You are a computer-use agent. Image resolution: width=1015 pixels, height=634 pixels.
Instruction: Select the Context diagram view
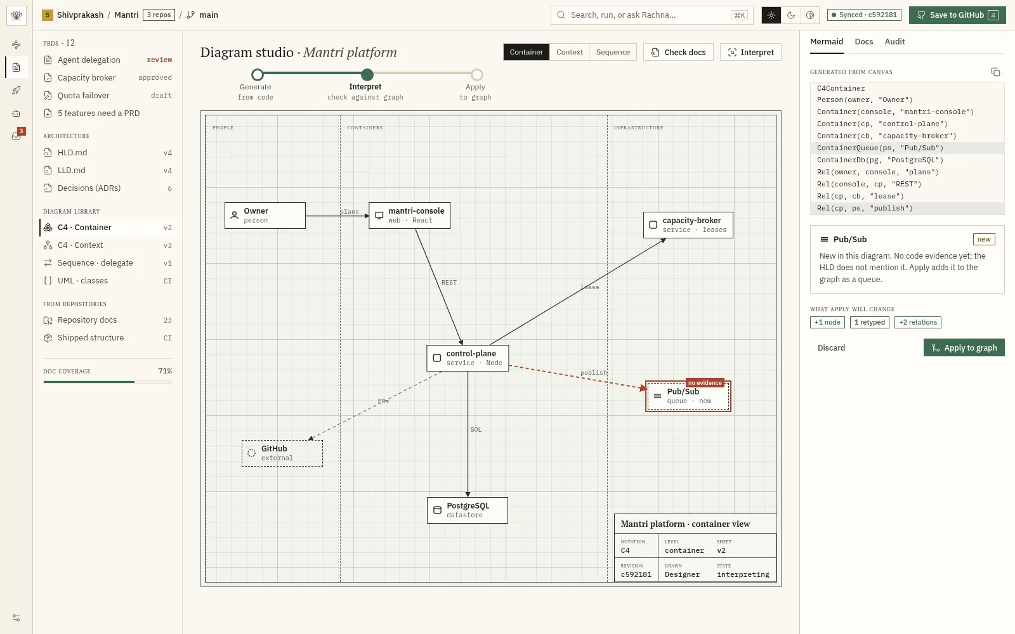(570, 52)
